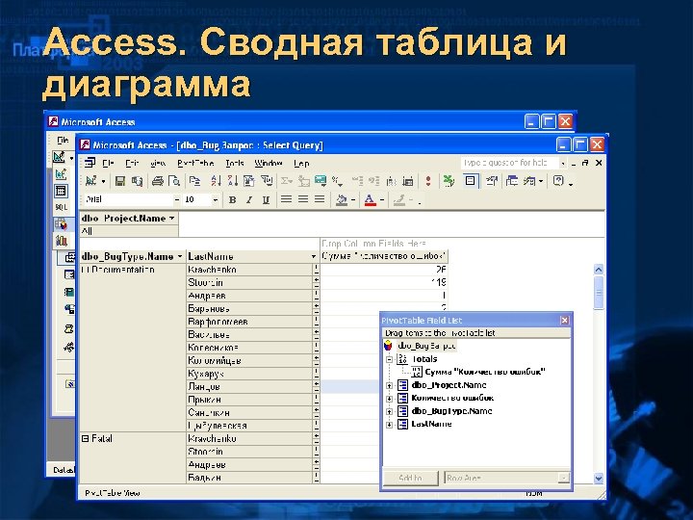Click the New Object toolbar icon

tap(529, 181)
